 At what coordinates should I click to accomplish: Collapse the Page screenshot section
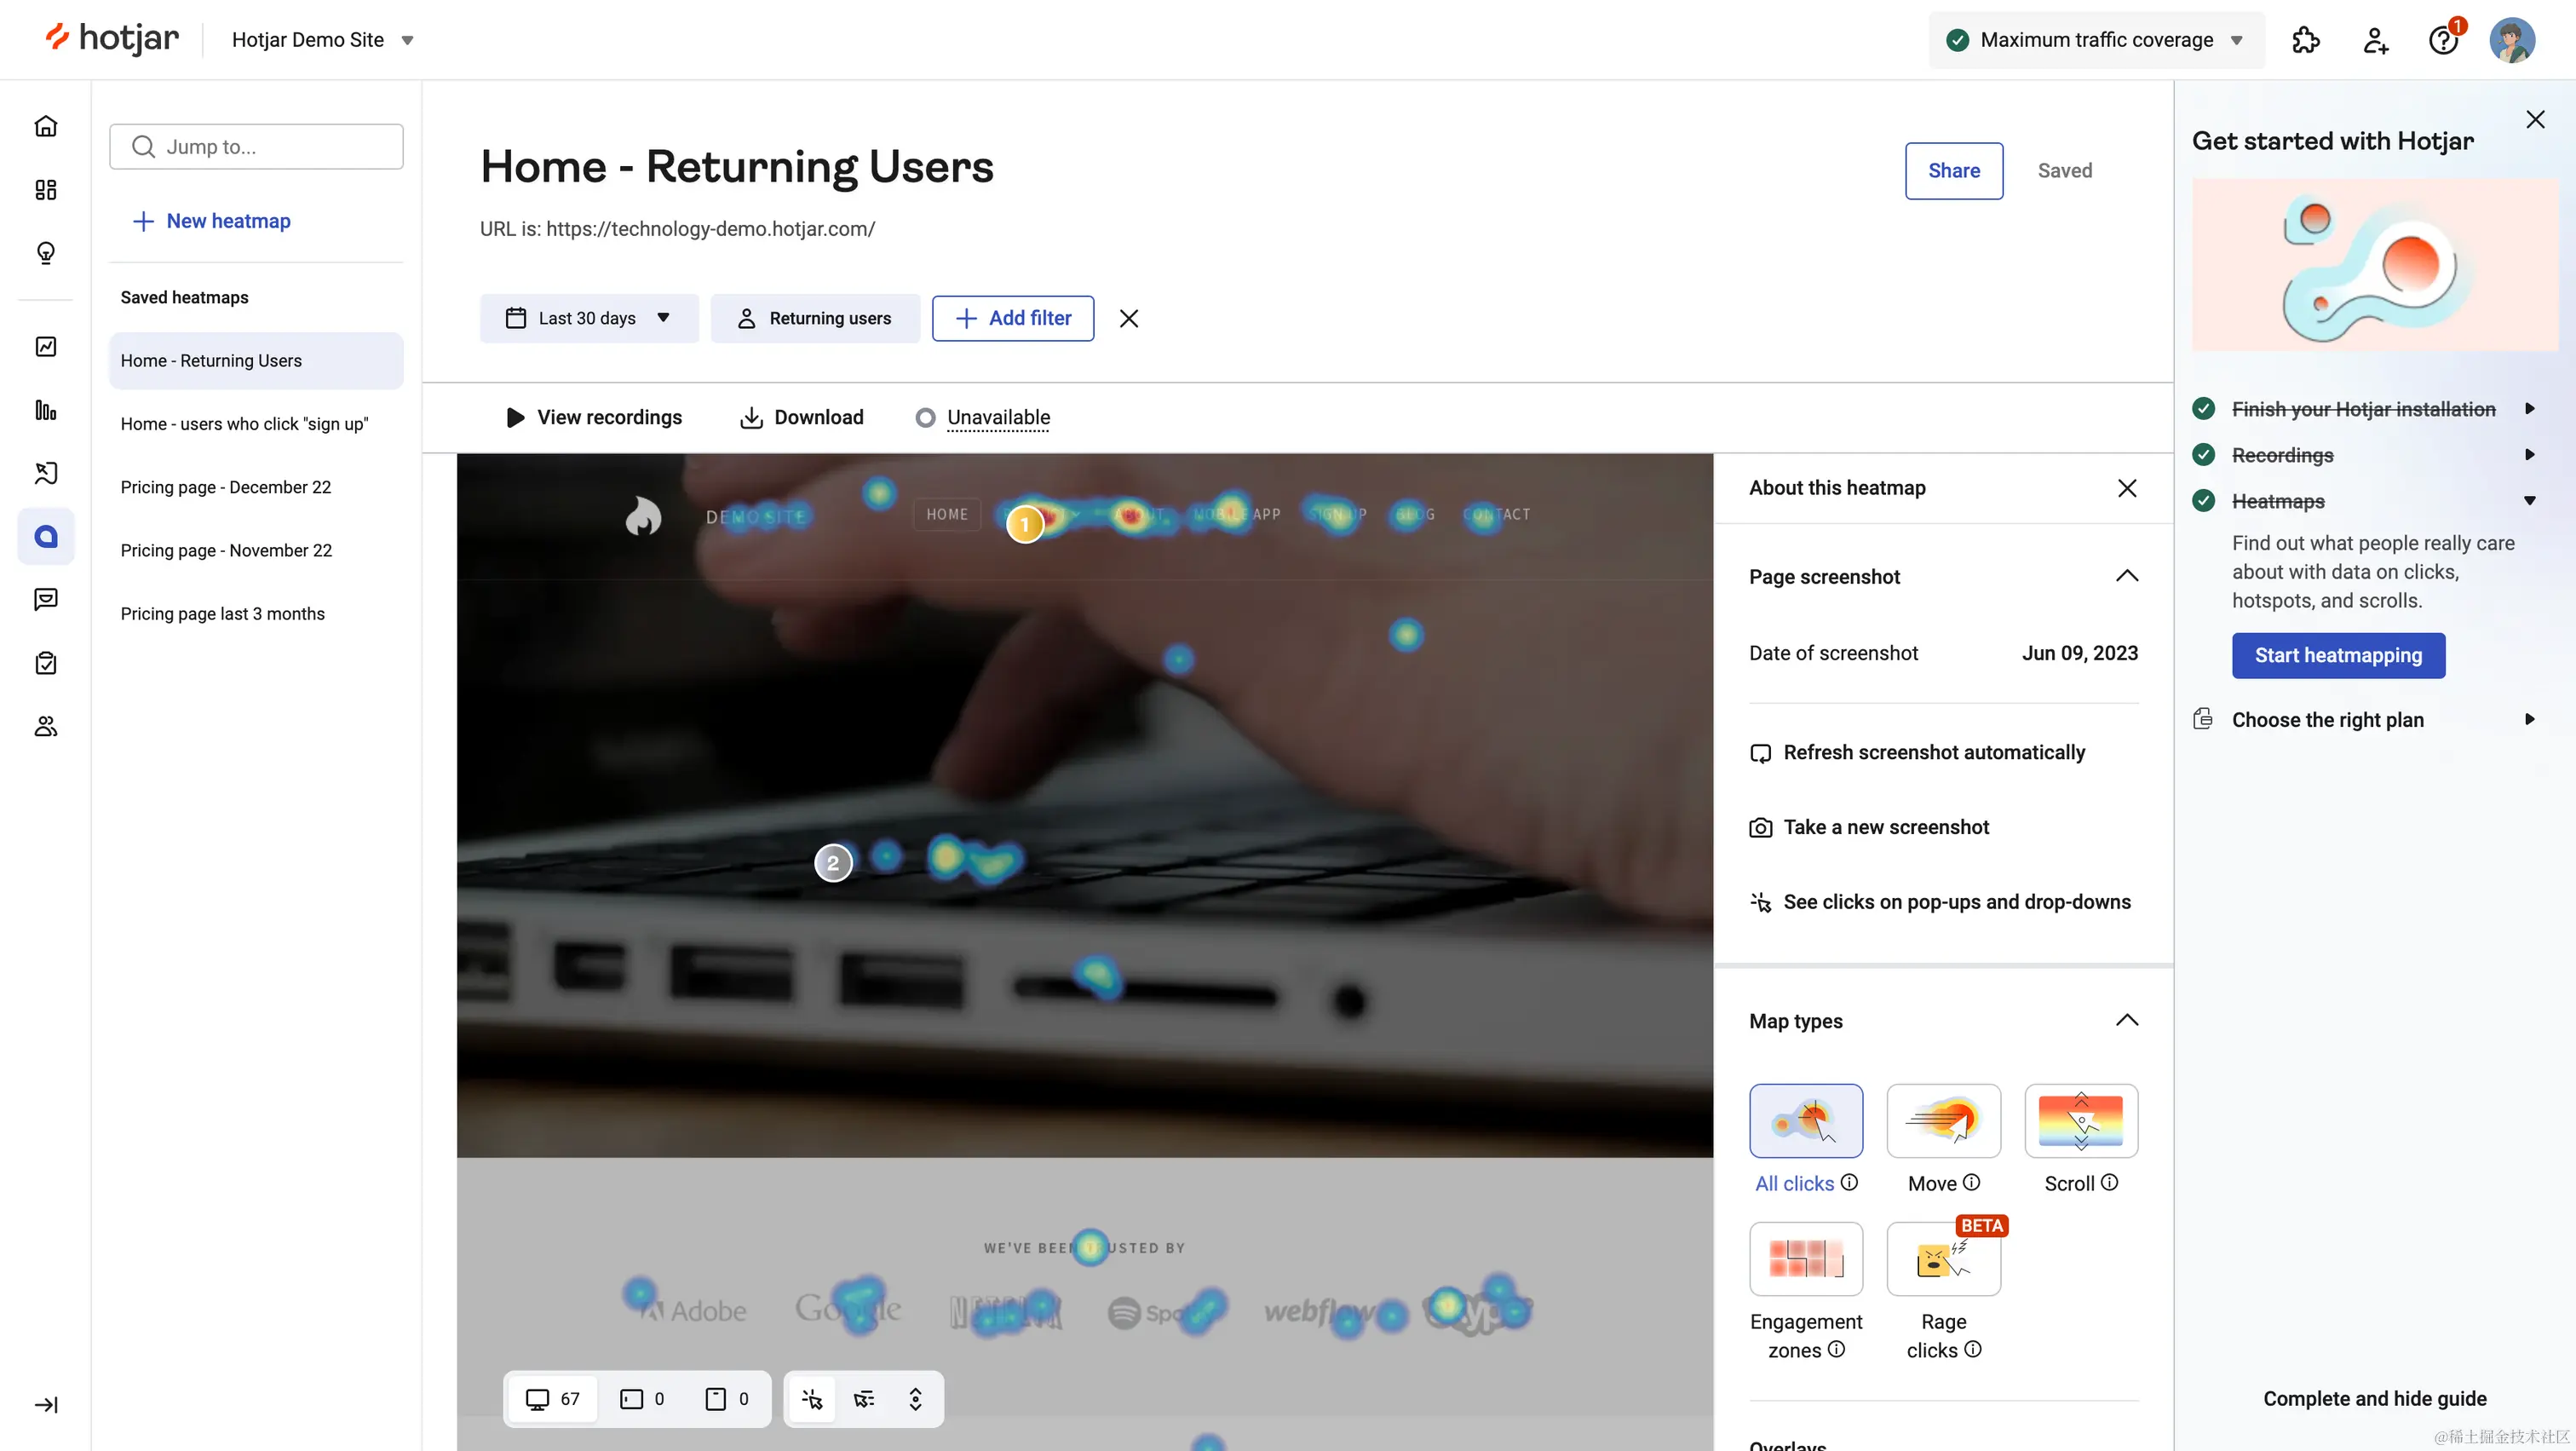click(2126, 576)
